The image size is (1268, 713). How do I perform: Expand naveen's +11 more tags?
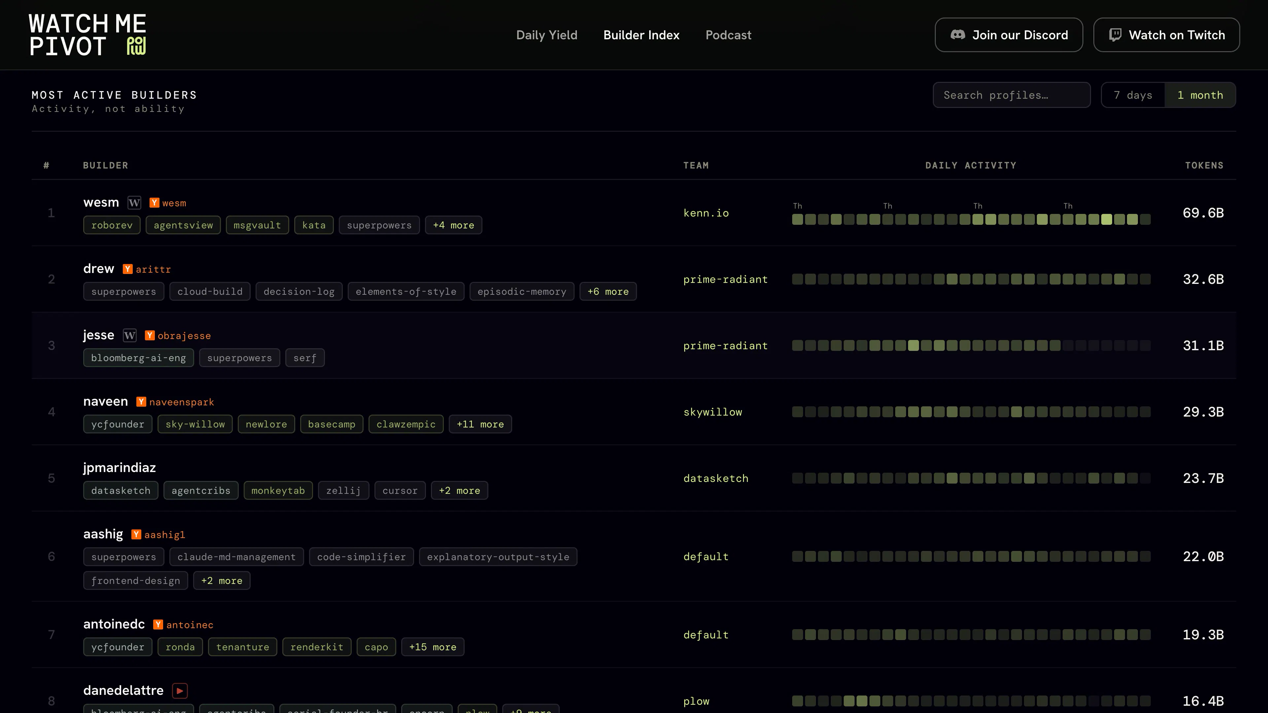click(x=480, y=424)
